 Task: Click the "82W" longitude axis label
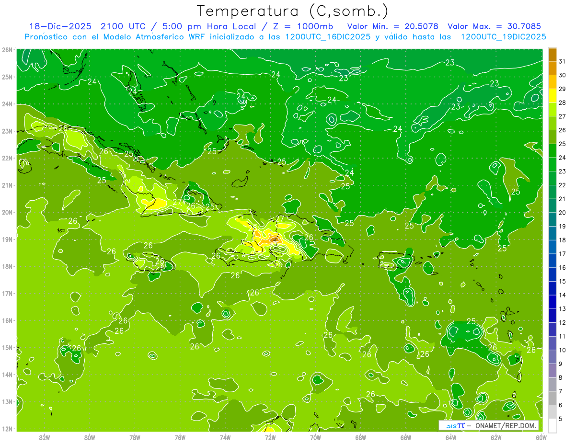tap(45, 437)
